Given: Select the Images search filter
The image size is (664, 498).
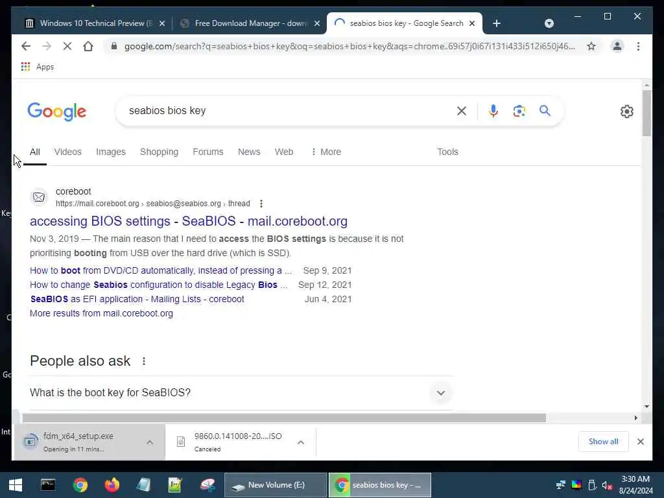Looking at the screenshot, I should 110,152.
